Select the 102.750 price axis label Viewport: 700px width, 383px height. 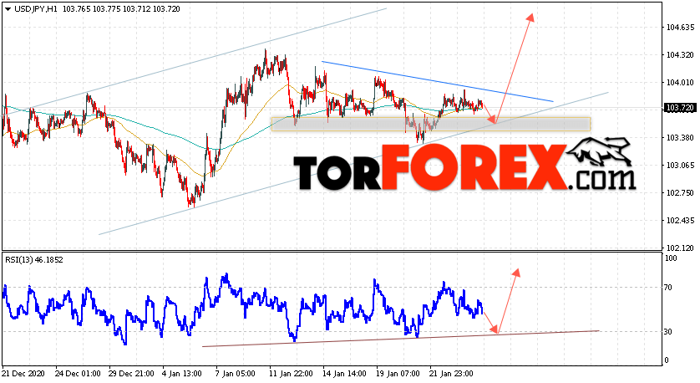coord(679,193)
